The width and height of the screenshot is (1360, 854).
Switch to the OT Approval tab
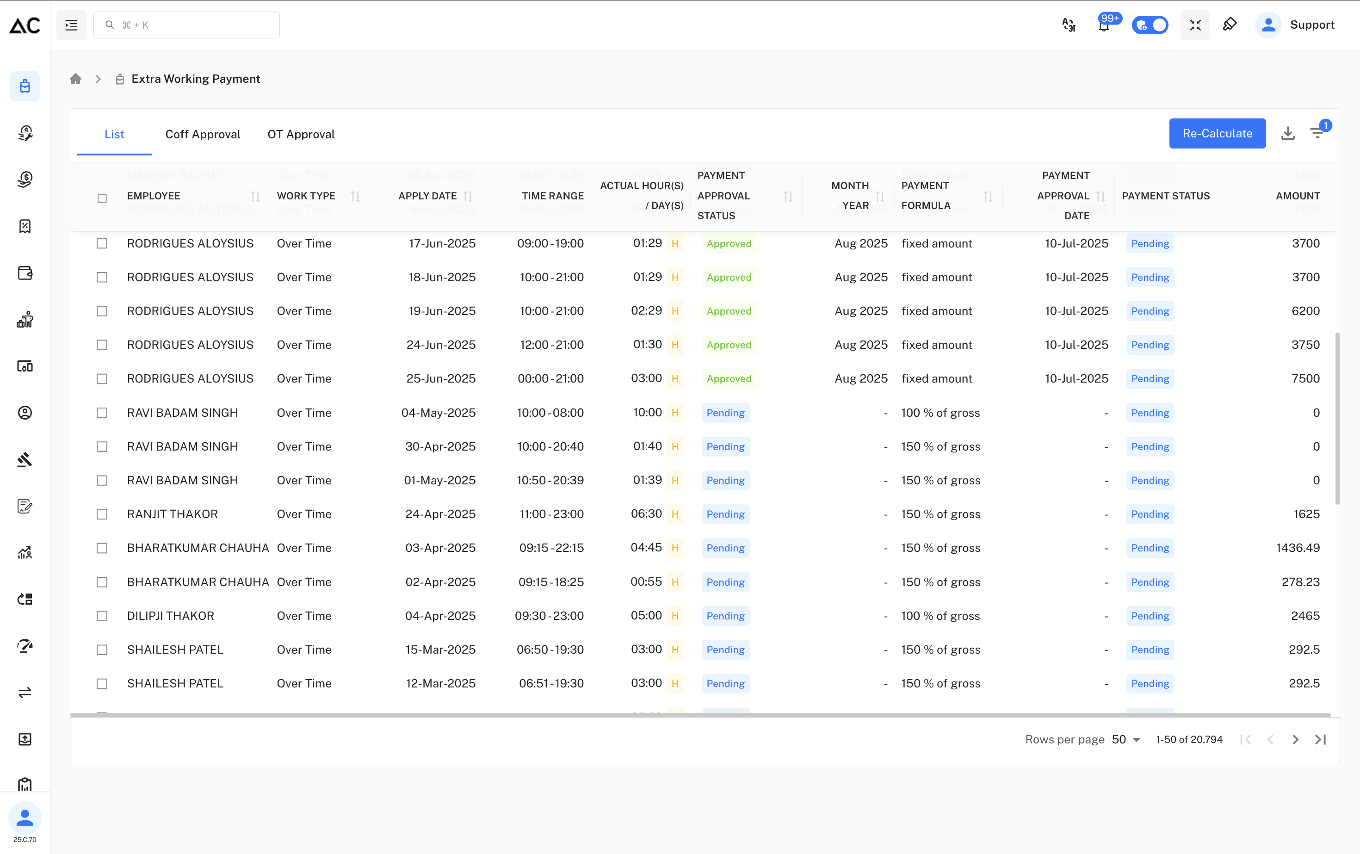[301, 134]
